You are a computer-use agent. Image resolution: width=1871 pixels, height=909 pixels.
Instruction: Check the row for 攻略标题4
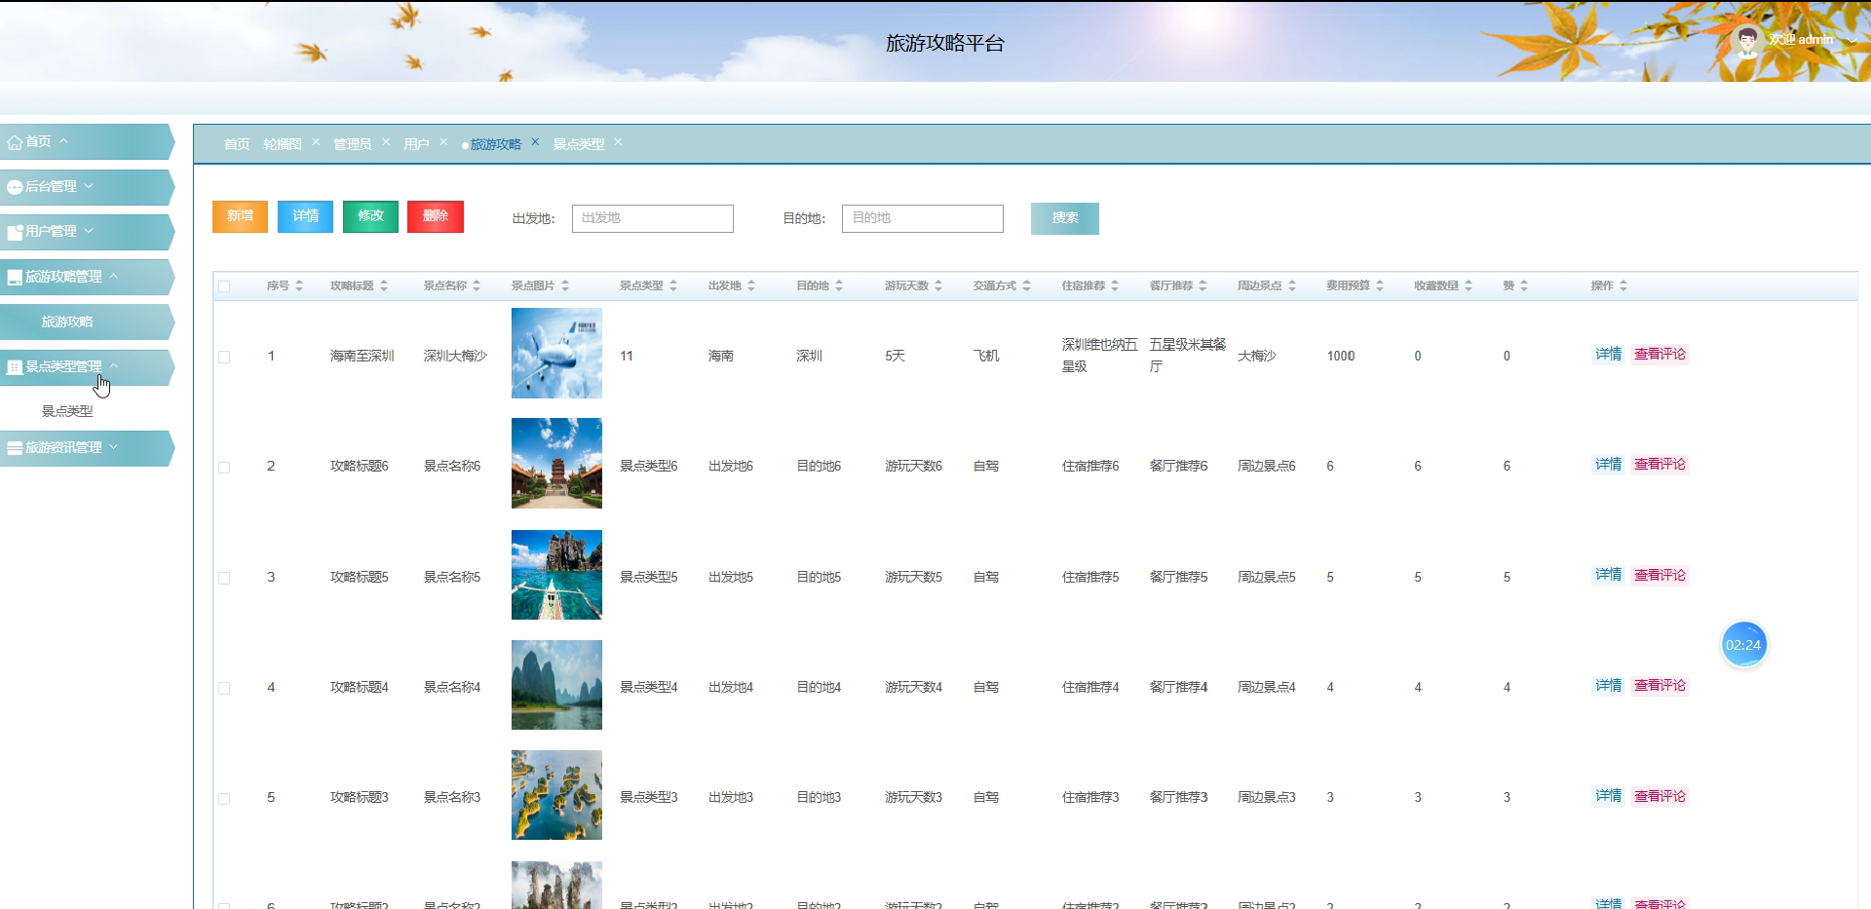click(x=224, y=689)
